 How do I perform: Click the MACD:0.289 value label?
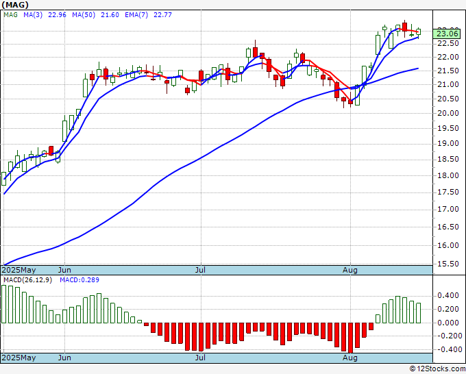pos(79,280)
